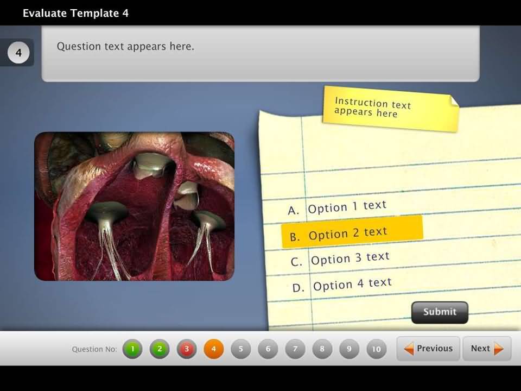Screen dimensions: 521x391
Task: Pick answer C. Option 3 text
Action: 341,259
